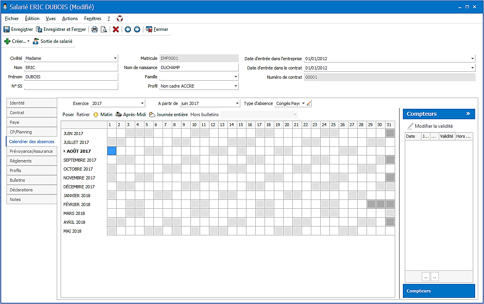Open Date d'entrée dans le contrat dropdown
Image resolution: width=484 pixels, height=304 pixels.
(x=472, y=68)
